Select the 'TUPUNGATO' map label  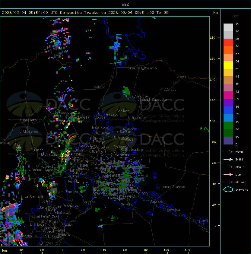click(49, 210)
